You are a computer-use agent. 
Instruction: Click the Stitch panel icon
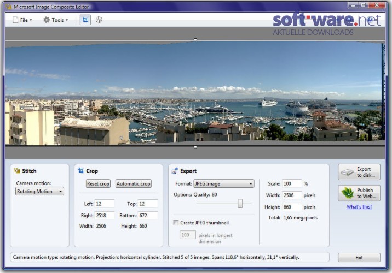[x=17, y=171]
